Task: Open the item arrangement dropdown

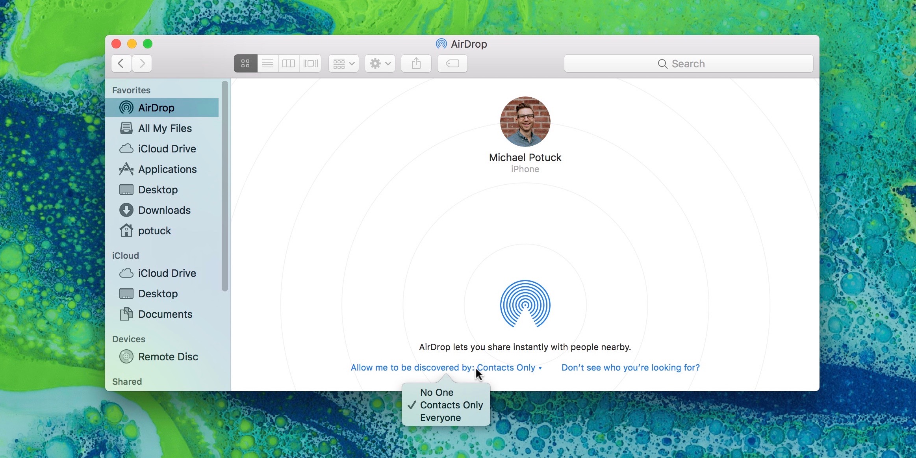Action: click(x=343, y=63)
